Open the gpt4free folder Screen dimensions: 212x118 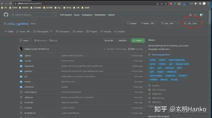(28, 71)
